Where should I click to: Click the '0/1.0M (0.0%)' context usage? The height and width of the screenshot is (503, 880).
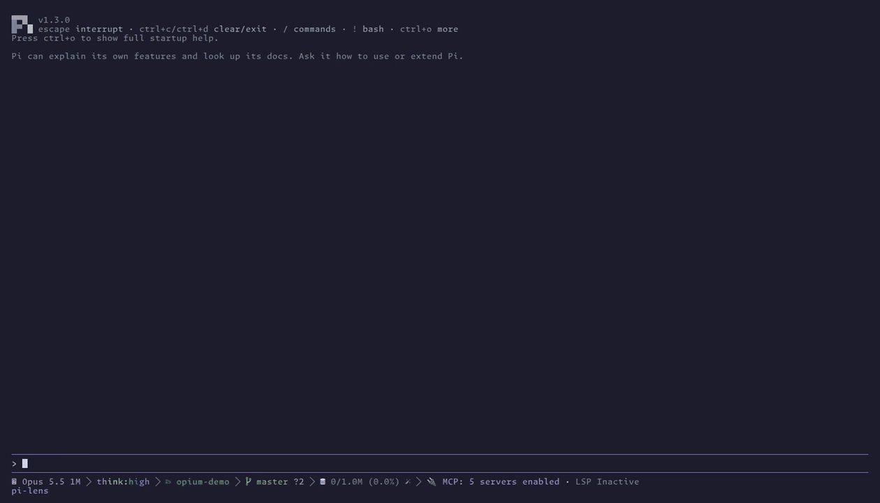(365, 481)
